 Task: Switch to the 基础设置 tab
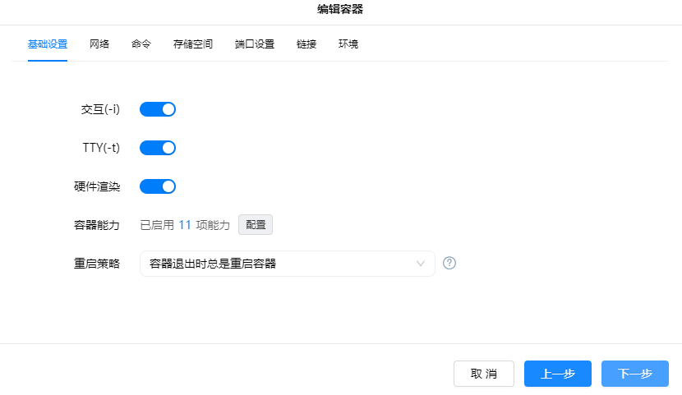48,44
